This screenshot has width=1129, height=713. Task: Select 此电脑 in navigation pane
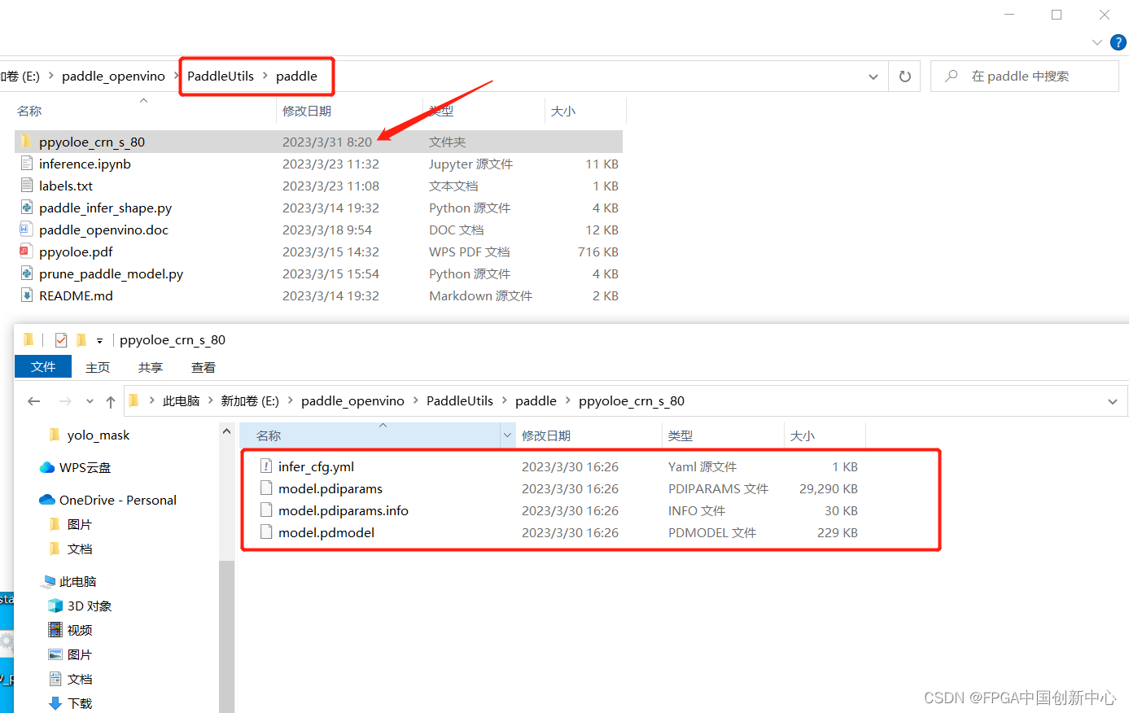77,581
